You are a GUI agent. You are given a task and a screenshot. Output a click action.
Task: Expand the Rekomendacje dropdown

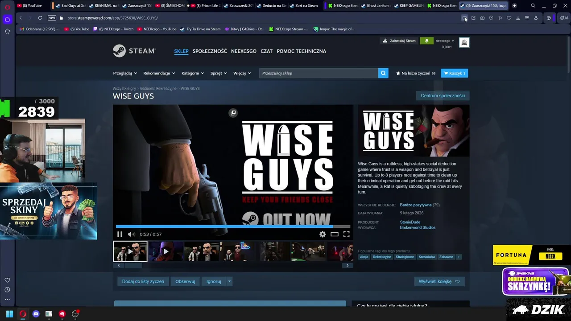pyautogui.click(x=159, y=73)
